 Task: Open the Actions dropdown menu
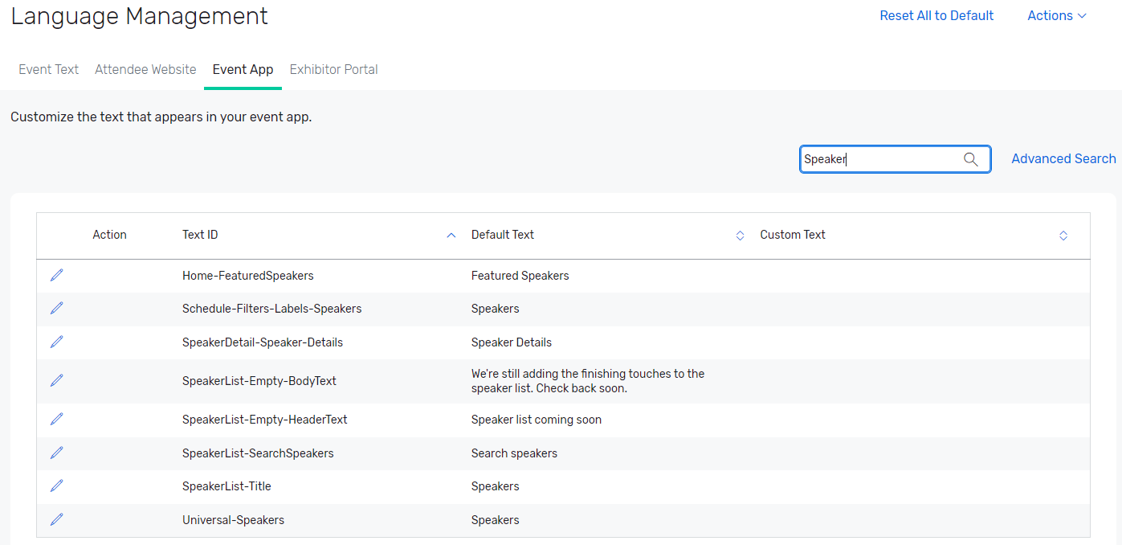1056,16
